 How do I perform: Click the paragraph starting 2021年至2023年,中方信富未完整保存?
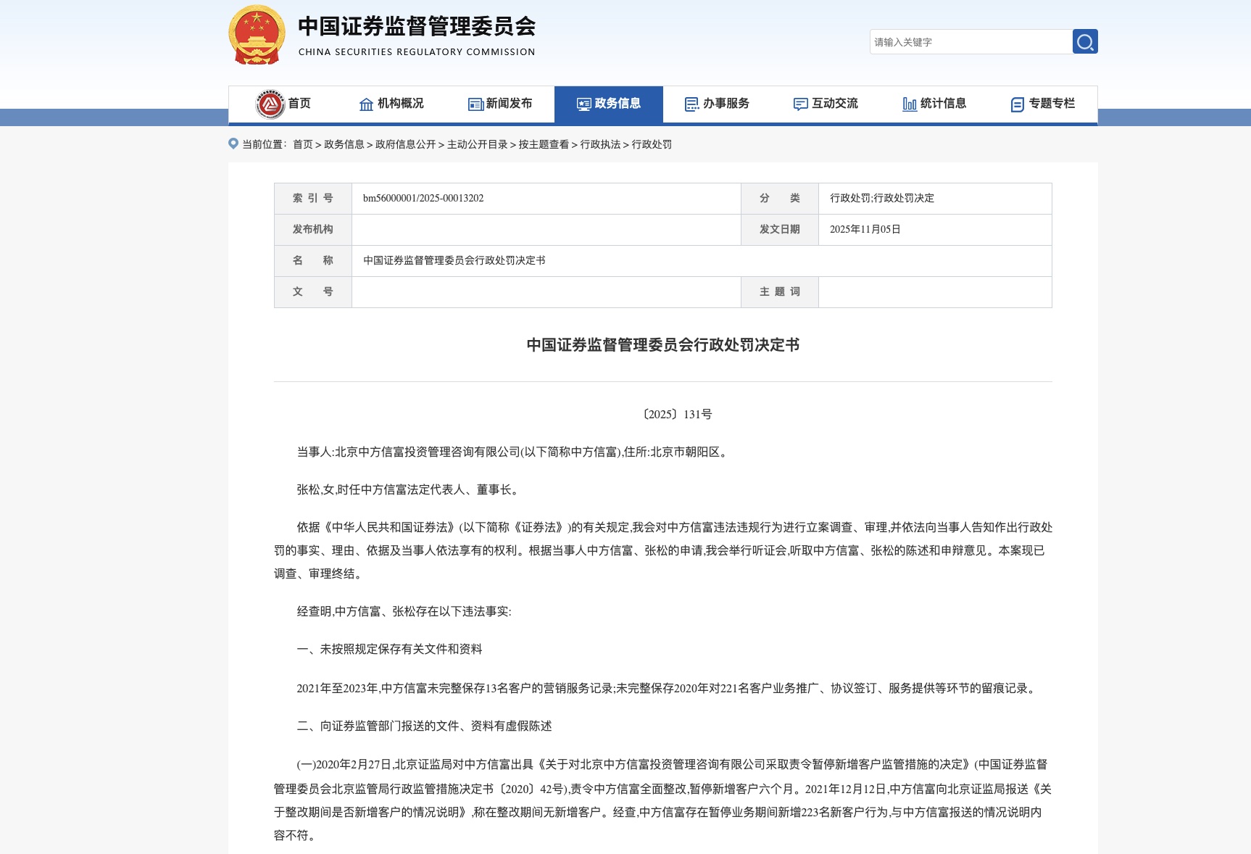pos(668,688)
